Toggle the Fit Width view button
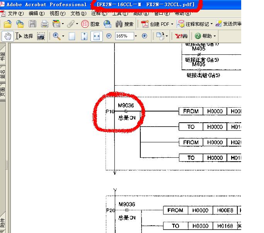 point(96,36)
